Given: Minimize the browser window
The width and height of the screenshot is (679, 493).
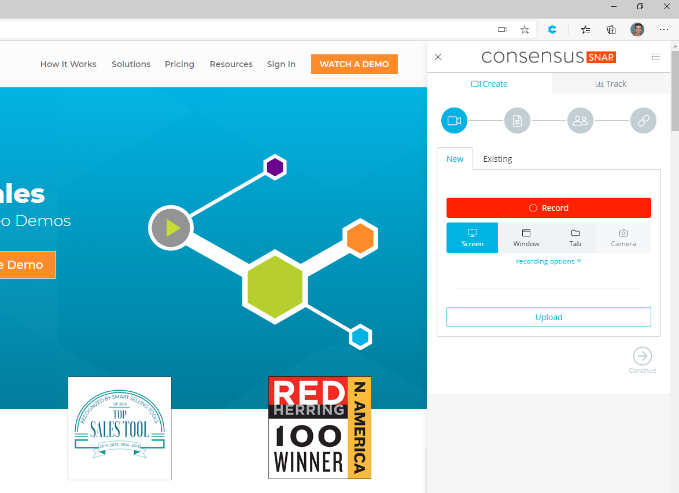Looking at the screenshot, I should [614, 6].
